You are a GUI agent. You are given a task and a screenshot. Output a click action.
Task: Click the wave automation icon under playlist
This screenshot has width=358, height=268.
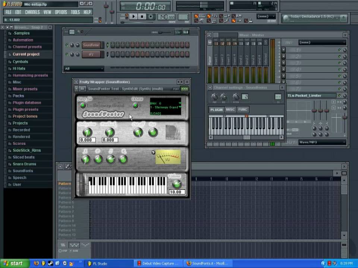(74, 245)
